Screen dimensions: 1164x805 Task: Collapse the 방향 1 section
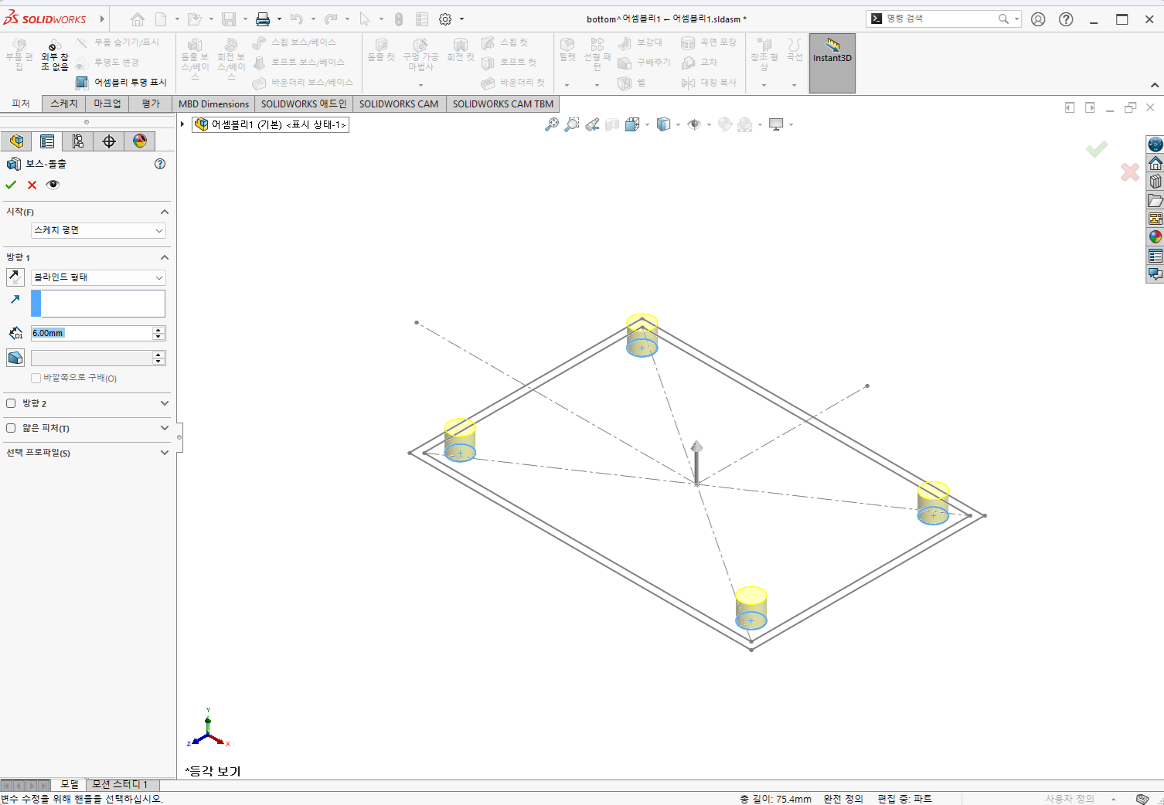click(164, 257)
